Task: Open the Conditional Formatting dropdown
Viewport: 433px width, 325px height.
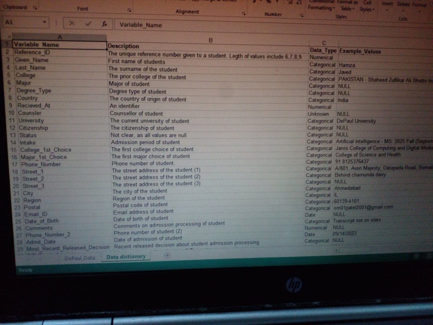Action: (322, 5)
